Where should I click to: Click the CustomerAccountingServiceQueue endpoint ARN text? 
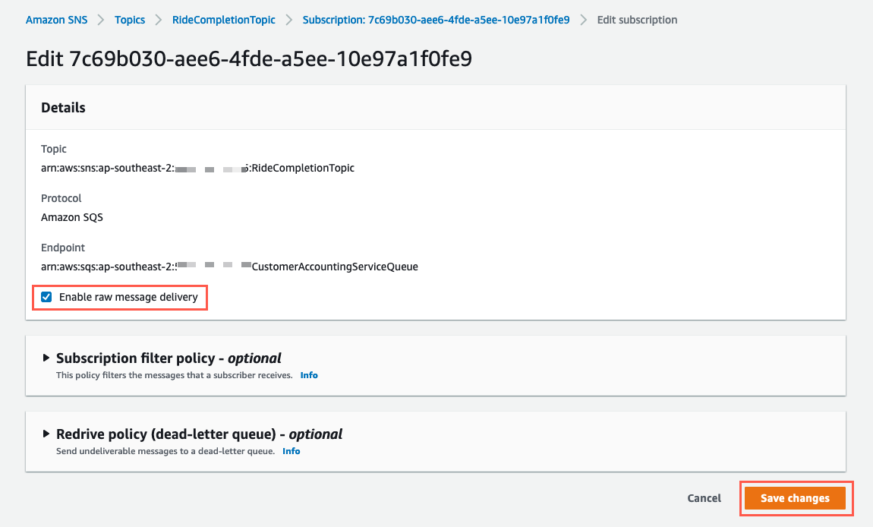coord(229,267)
